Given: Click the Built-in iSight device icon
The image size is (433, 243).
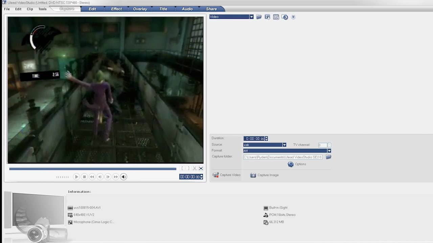Looking at the screenshot, I should click(x=266, y=208).
